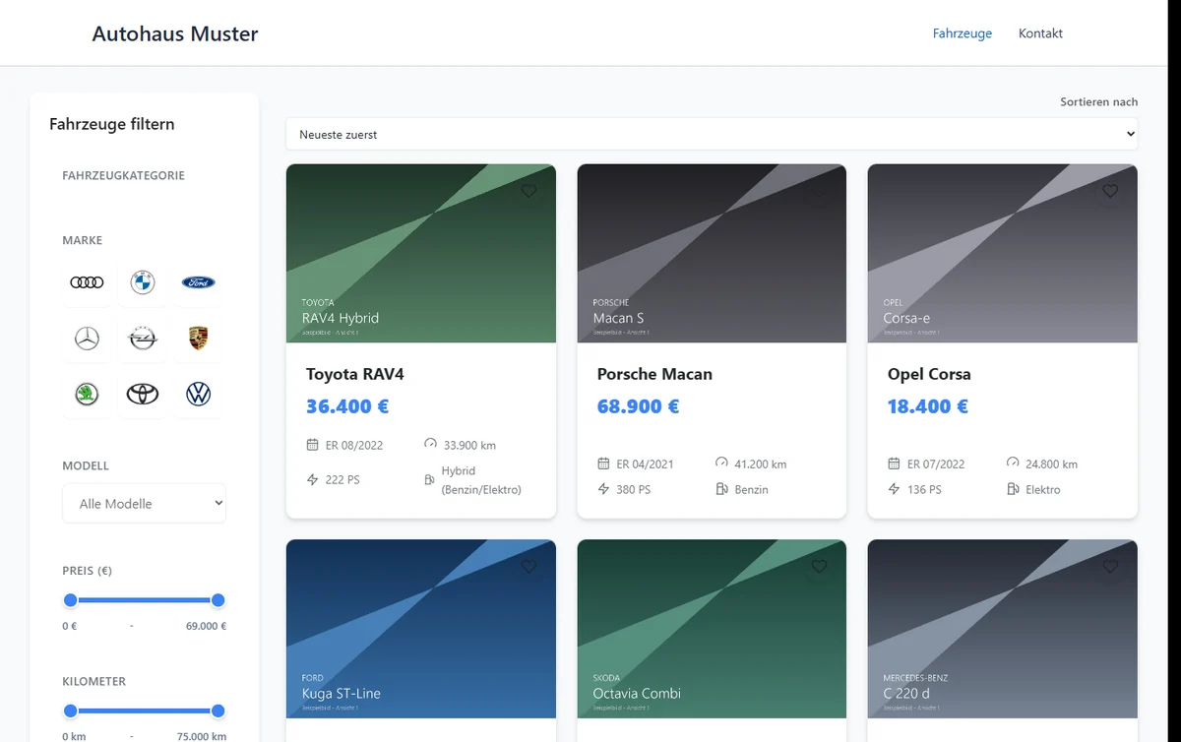Image resolution: width=1181 pixels, height=742 pixels.
Task: Click speedometer icon next to 24.800 km
Action: [x=1013, y=464]
